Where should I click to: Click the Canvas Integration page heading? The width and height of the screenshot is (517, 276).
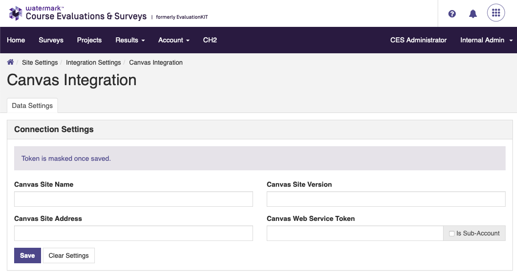72,80
